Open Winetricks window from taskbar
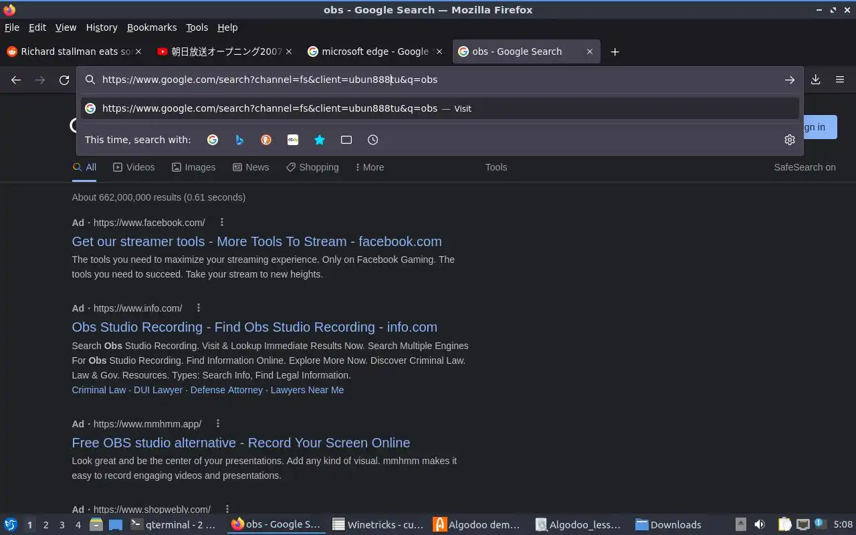856x535 pixels. click(378, 525)
